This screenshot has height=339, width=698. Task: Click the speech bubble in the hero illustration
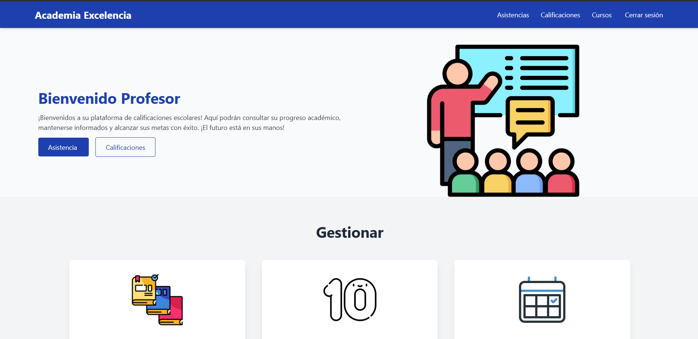coord(530,119)
